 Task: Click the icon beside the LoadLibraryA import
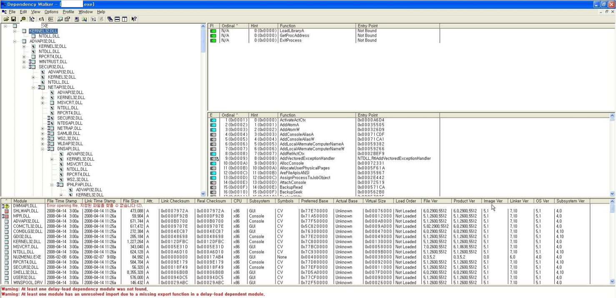[x=213, y=31]
